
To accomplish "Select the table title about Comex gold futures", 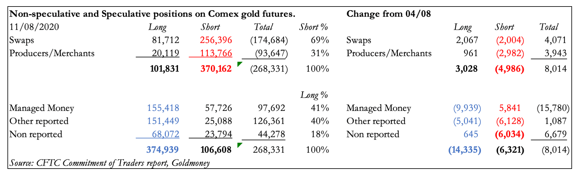I will coord(152,14).
